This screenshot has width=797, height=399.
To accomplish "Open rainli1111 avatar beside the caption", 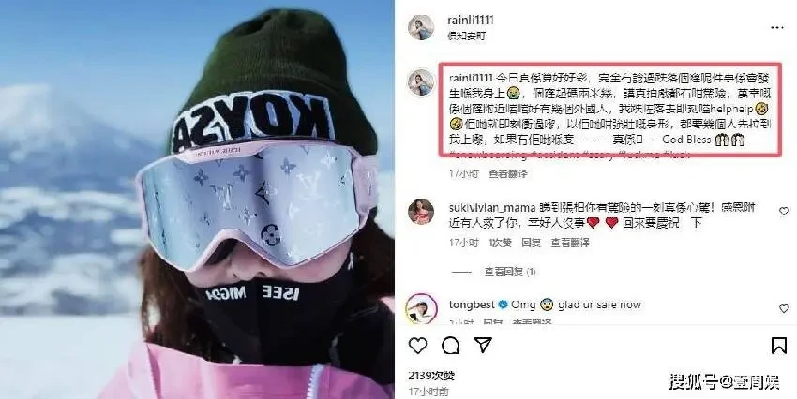I will (421, 82).
